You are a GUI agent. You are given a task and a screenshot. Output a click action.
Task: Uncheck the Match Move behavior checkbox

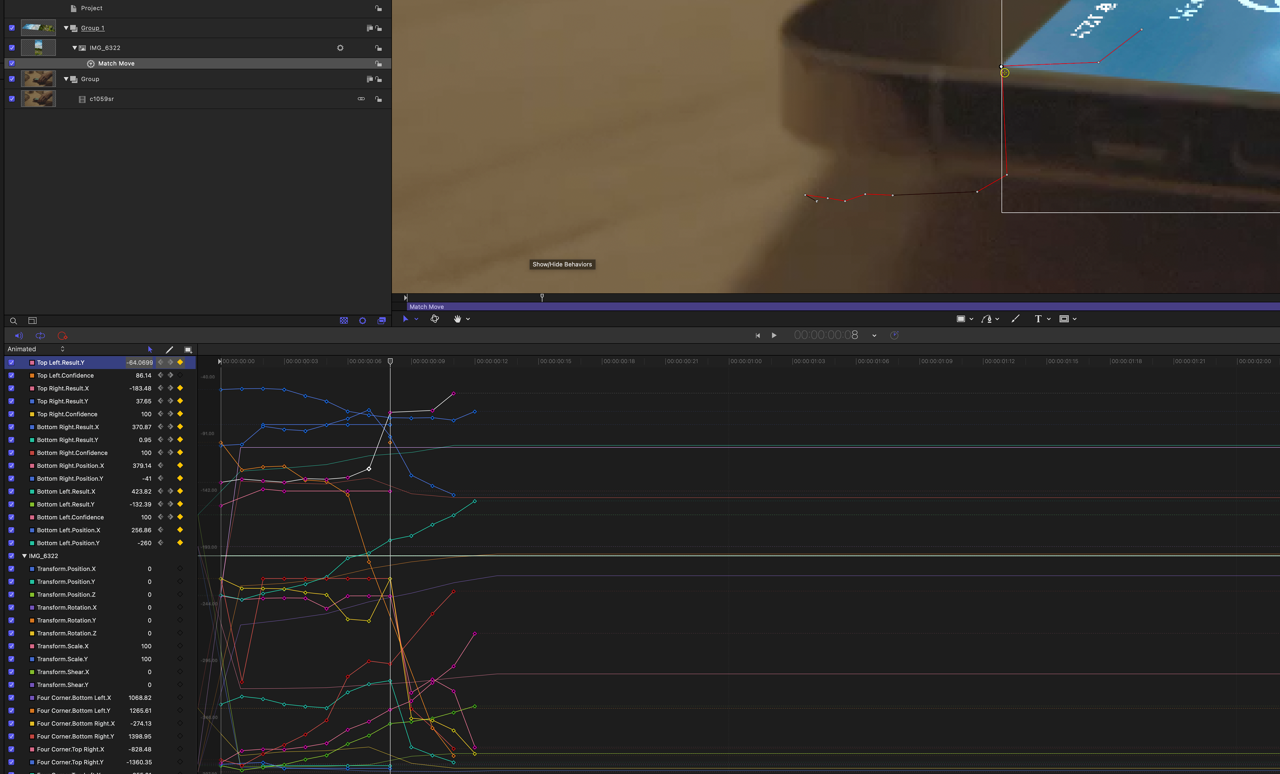(12, 63)
